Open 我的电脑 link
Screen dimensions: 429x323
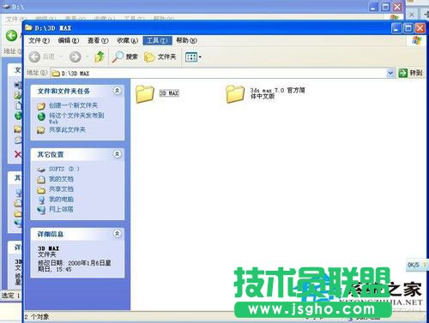tap(61, 199)
